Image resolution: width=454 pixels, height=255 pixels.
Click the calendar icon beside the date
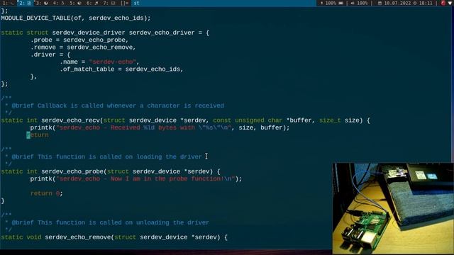point(380,3)
